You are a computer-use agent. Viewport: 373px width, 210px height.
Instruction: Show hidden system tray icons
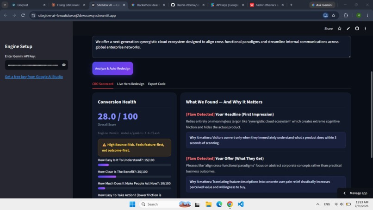(x=317, y=204)
